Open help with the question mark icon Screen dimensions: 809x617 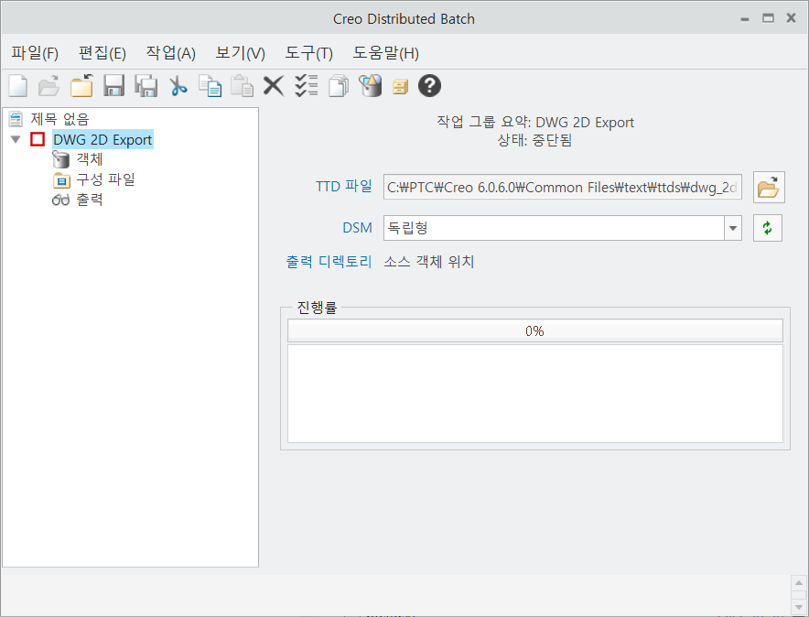coord(429,86)
